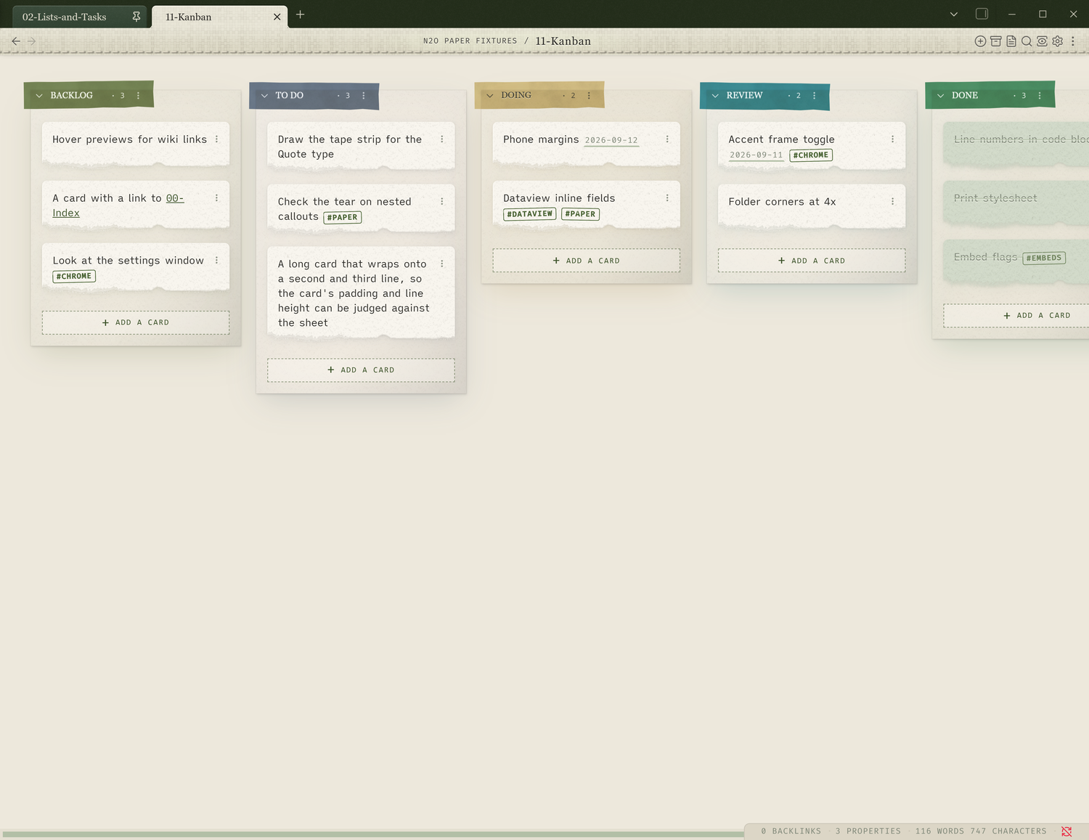Open the Review lane options menu
Screen dimensions: 1089x840
tap(815, 95)
